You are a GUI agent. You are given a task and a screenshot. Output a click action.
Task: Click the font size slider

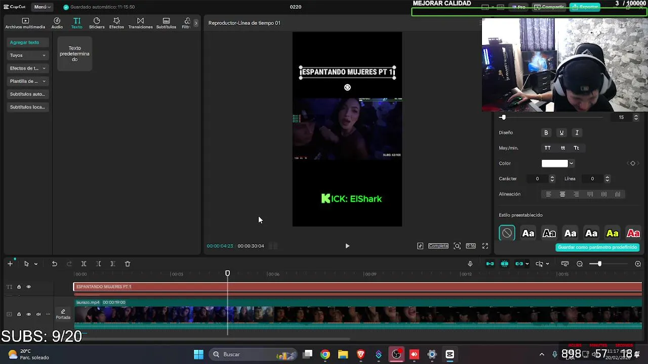(x=551, y=117)
